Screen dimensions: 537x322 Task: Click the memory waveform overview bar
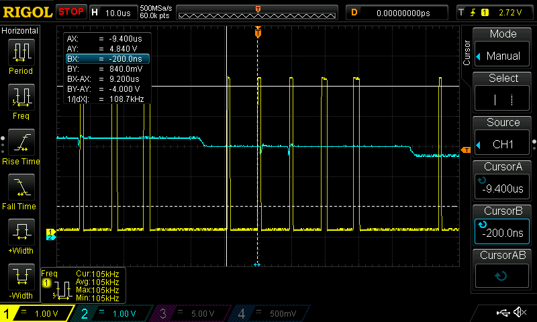257,13
